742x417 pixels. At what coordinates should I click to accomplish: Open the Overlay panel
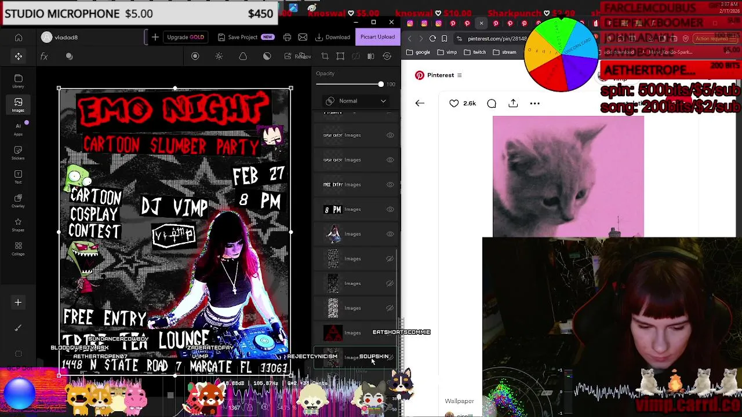19,201
